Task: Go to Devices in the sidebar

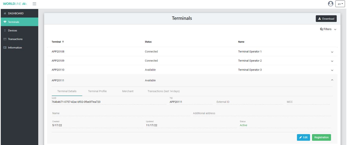Action: (12, 30)
